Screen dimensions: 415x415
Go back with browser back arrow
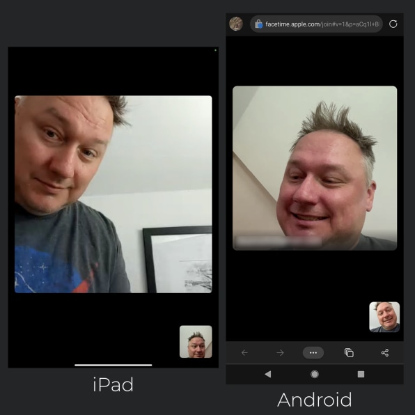click(x=244, y=352)
